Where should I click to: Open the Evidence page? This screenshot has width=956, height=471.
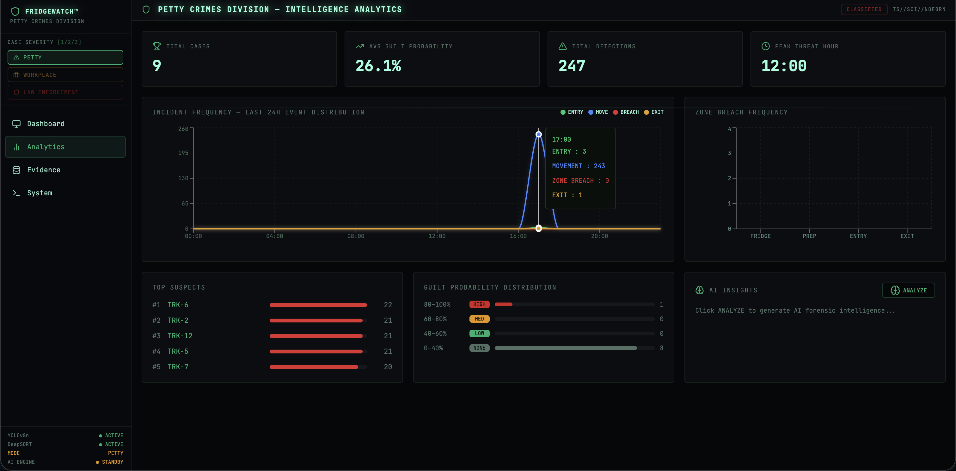pos(43,170)
